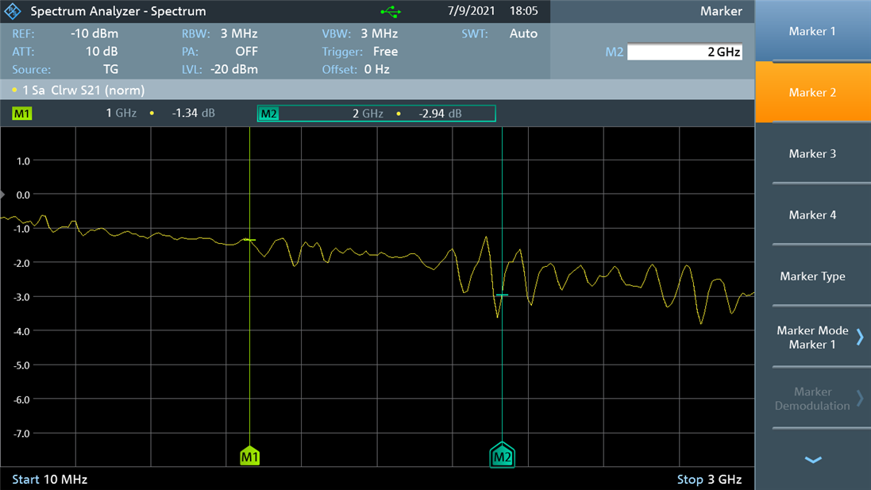Click the ATT value 10 dB

point(102,51)
